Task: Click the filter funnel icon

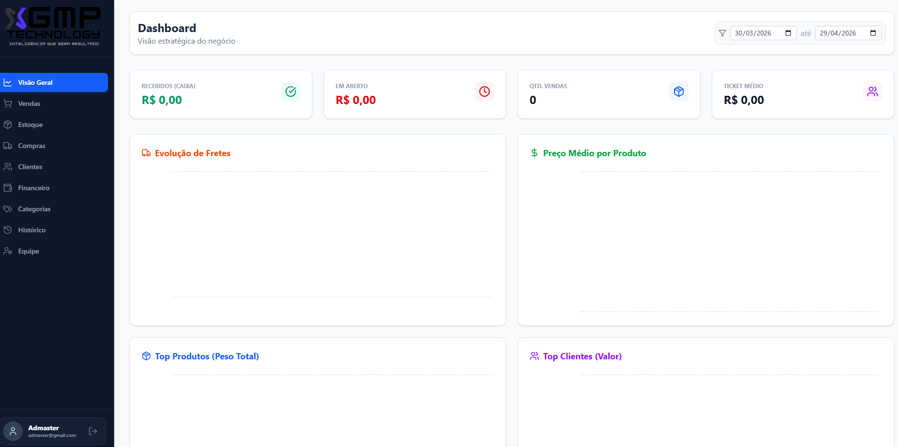Action: tap(722, 33)
